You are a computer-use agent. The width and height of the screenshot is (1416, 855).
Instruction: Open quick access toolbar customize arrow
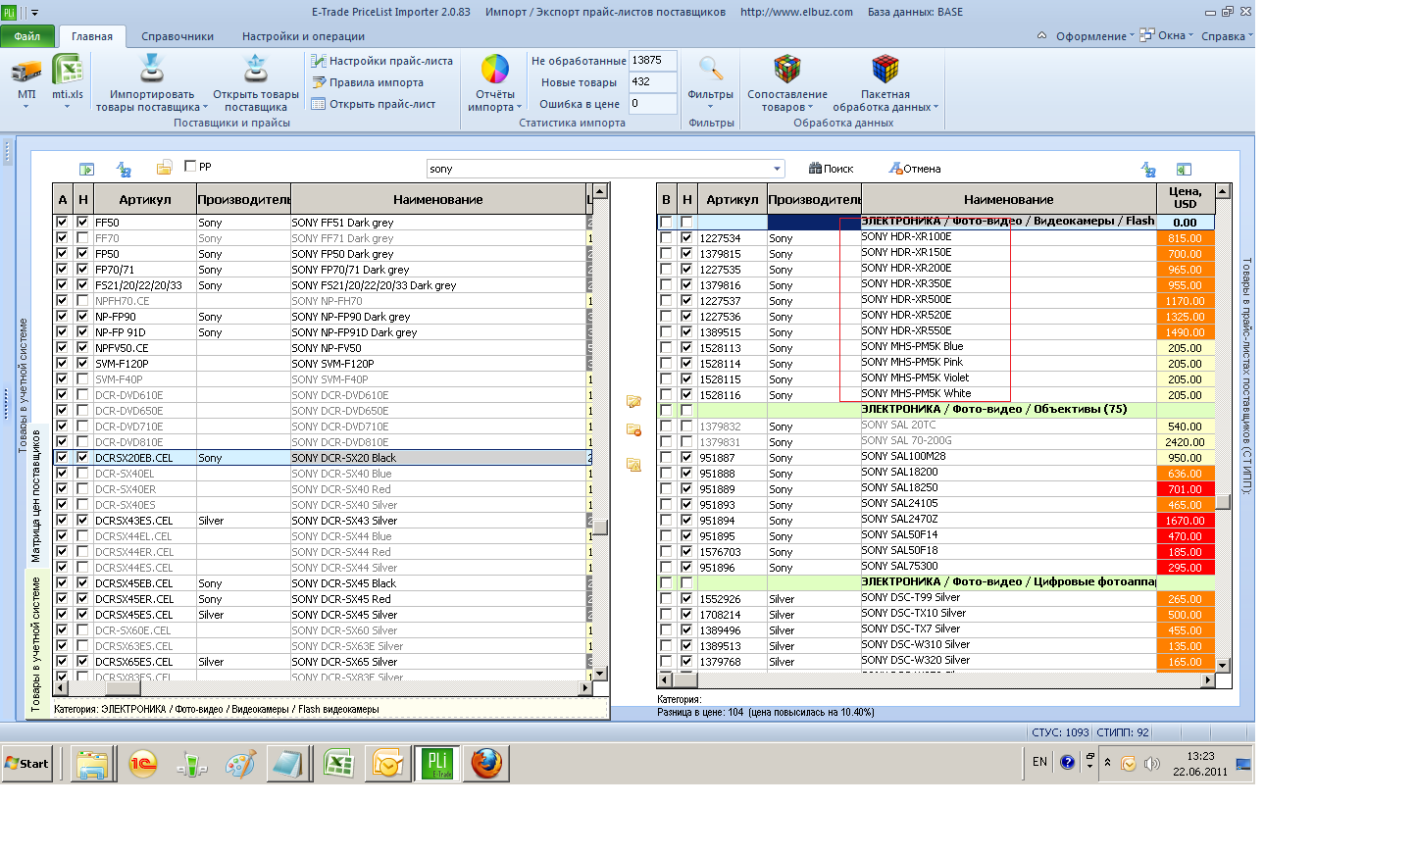[35, 13]
